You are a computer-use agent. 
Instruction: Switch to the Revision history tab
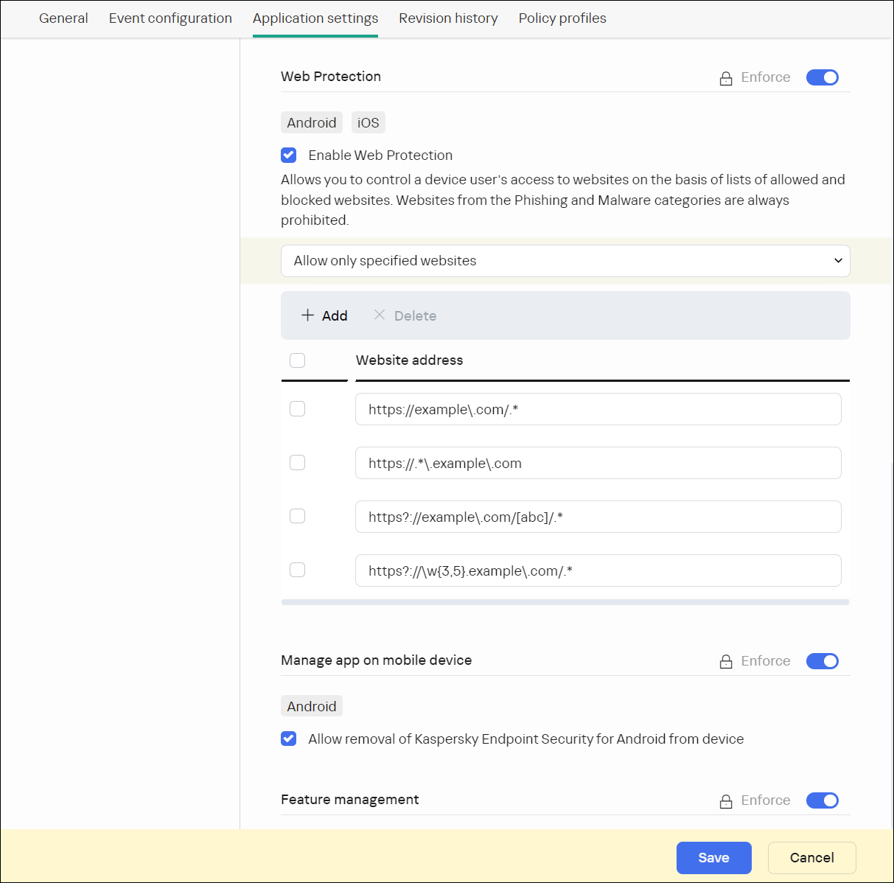point(448,18)
